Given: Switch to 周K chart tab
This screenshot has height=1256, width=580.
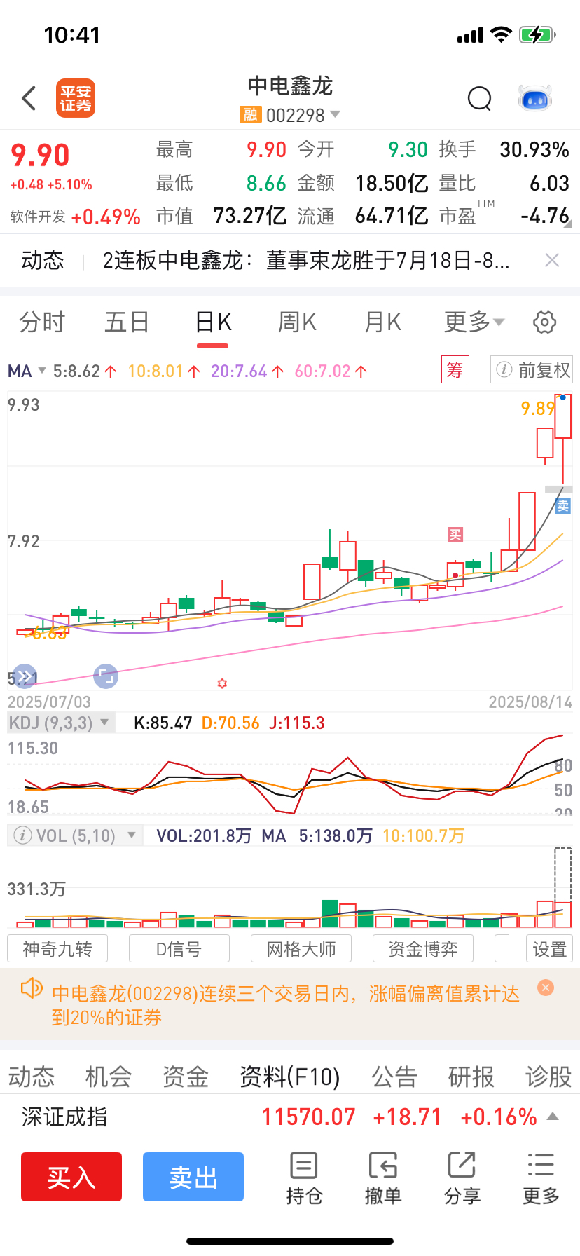Looking at the screenshot, I should (298, 322).
